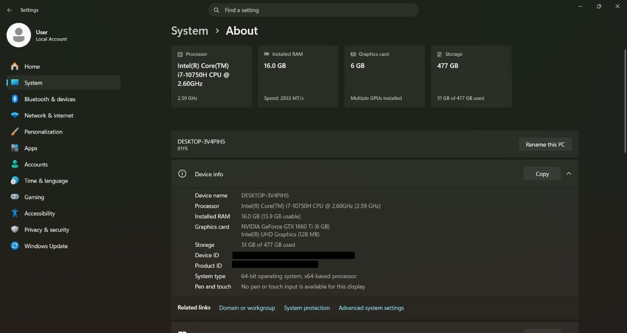Viewport: 627px width, 333px height.
Task: Click the user profile avatar
Action: [x=19, y=35]
